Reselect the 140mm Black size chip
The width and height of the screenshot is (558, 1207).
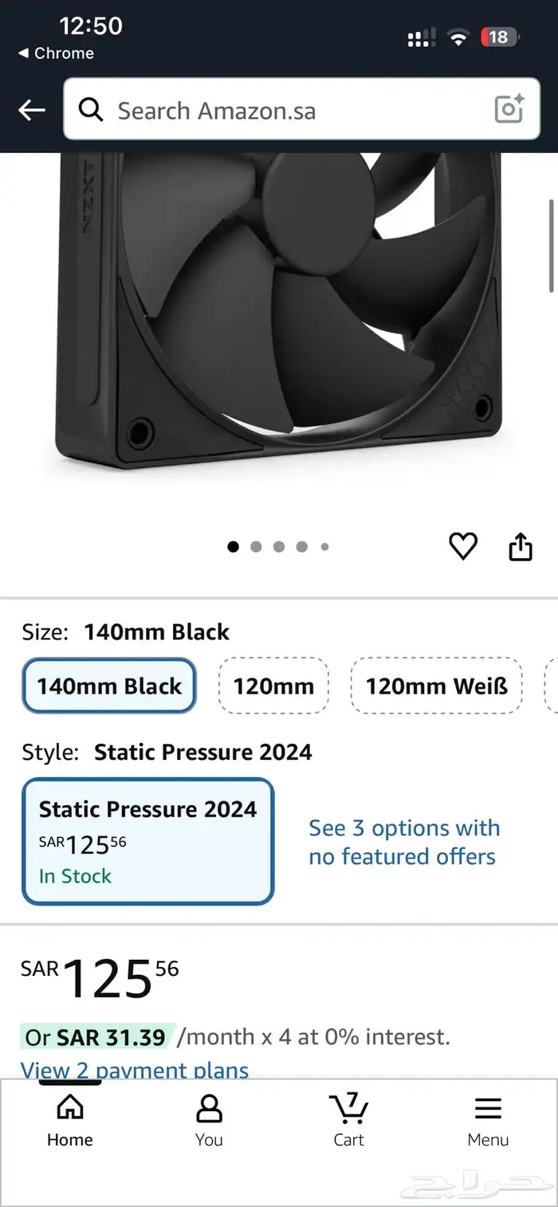coord(108,686)
